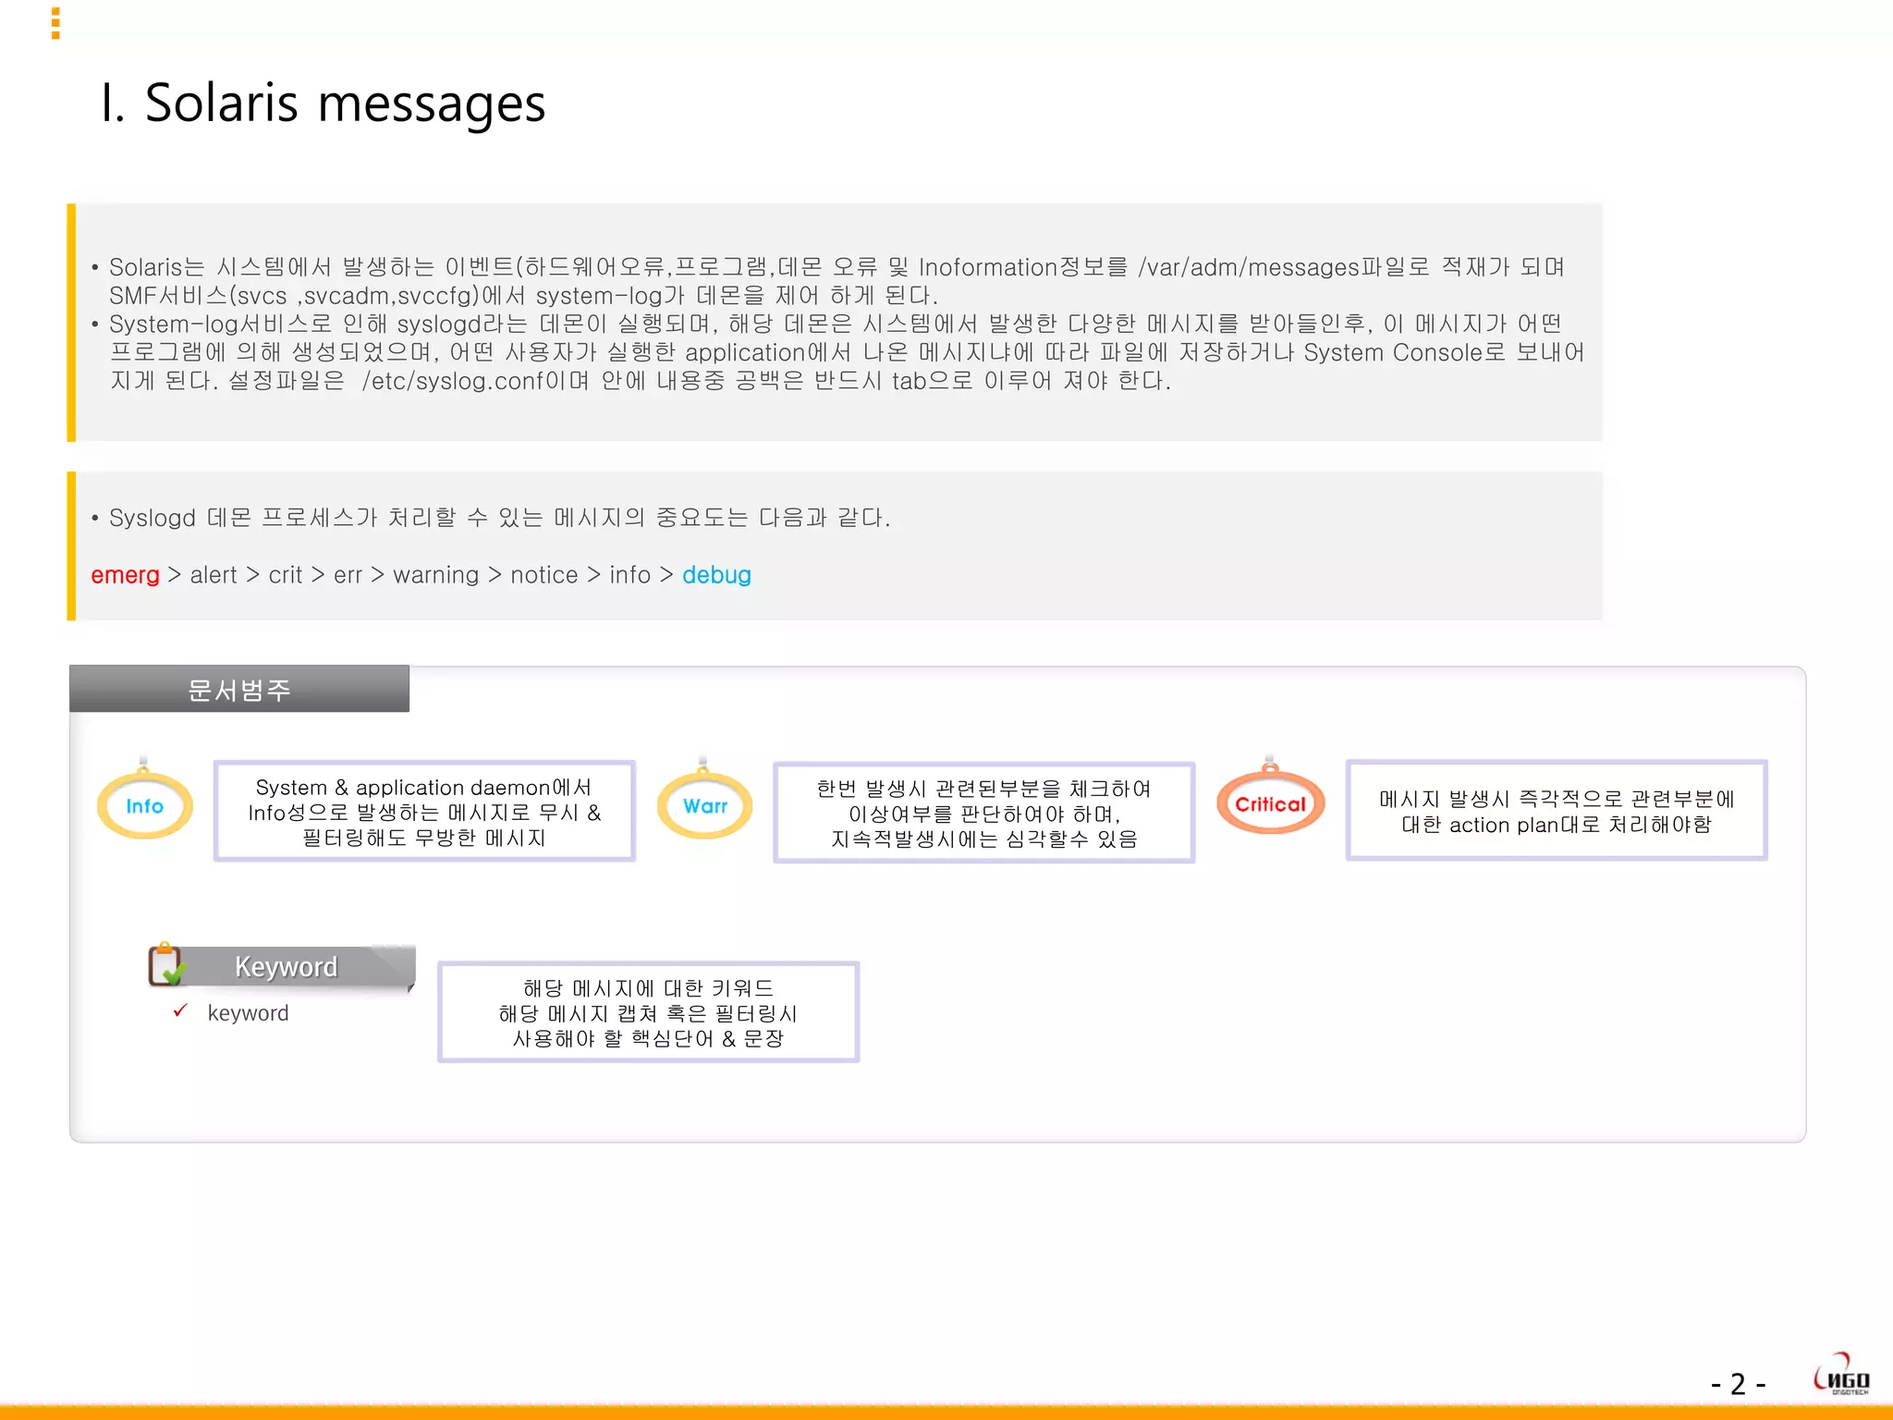Click the red checkmark beside keyword
1893x1420 pixels.
click(180, 1010)
